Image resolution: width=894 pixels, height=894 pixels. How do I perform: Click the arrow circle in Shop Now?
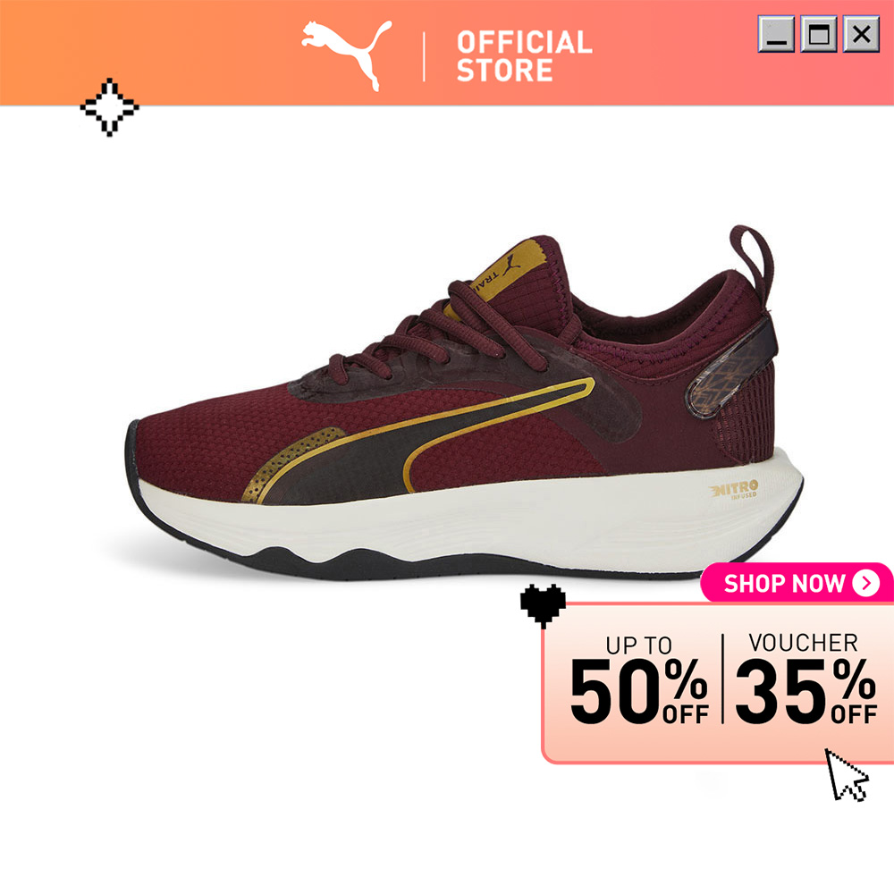click(x=866, y=583)
